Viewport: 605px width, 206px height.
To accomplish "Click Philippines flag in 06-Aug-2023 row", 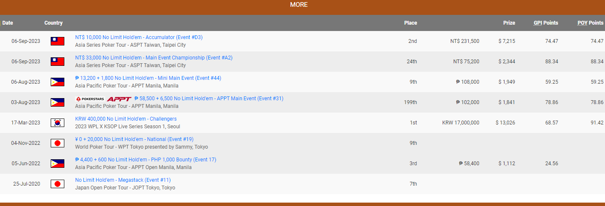I will point(57,82).
